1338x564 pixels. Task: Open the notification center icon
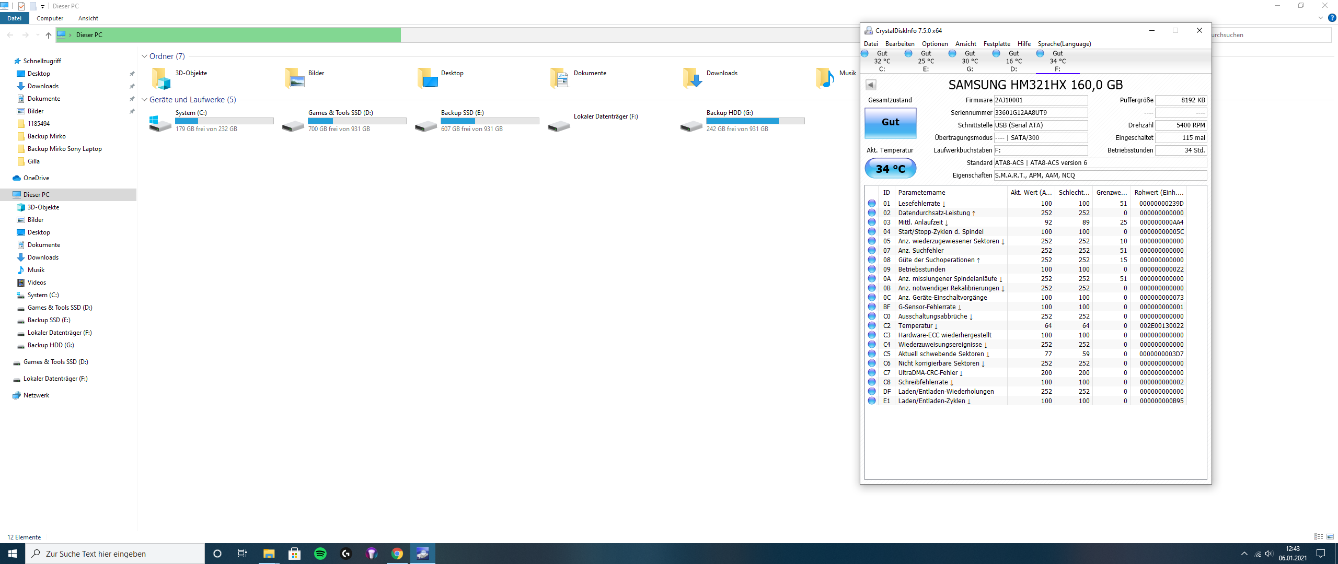[1321, 554]
